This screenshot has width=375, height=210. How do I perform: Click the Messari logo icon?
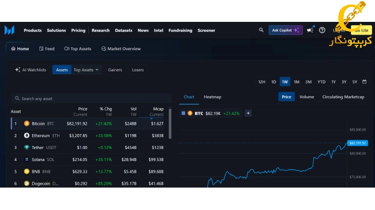click(x=10, y=30)
